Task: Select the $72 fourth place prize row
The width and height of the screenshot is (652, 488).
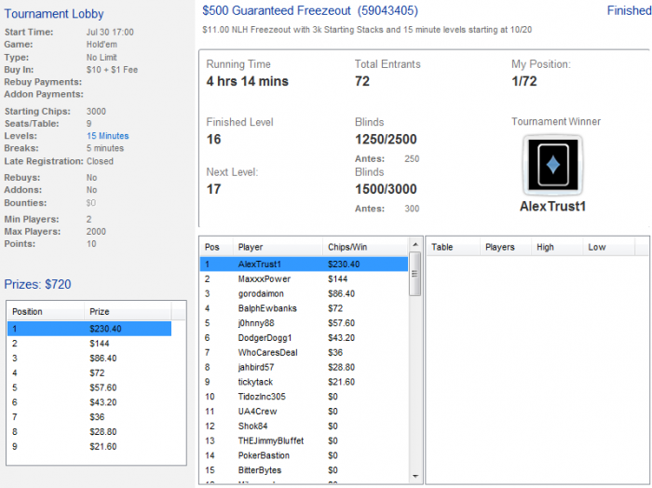Action: point(89,373)
